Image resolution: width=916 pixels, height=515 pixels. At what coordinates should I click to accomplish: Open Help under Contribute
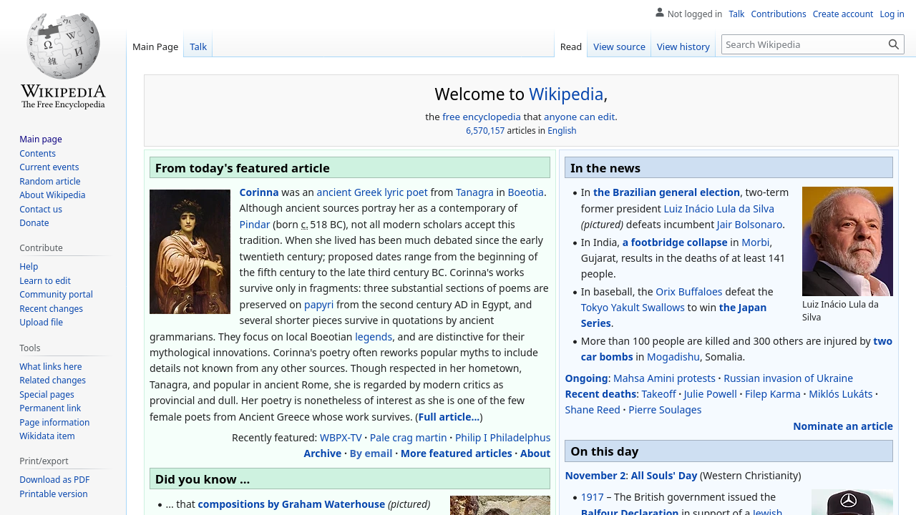[29, 266]
